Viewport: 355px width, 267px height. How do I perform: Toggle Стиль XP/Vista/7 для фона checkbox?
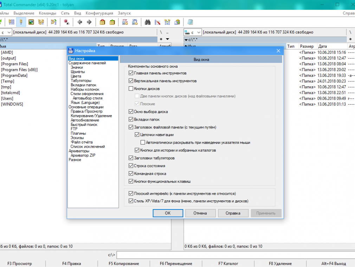[x=131, y=201]
